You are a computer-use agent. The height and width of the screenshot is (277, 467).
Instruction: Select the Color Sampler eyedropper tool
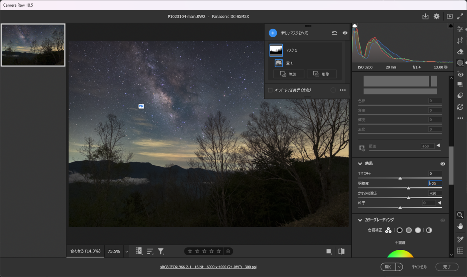tap(460, 239)
